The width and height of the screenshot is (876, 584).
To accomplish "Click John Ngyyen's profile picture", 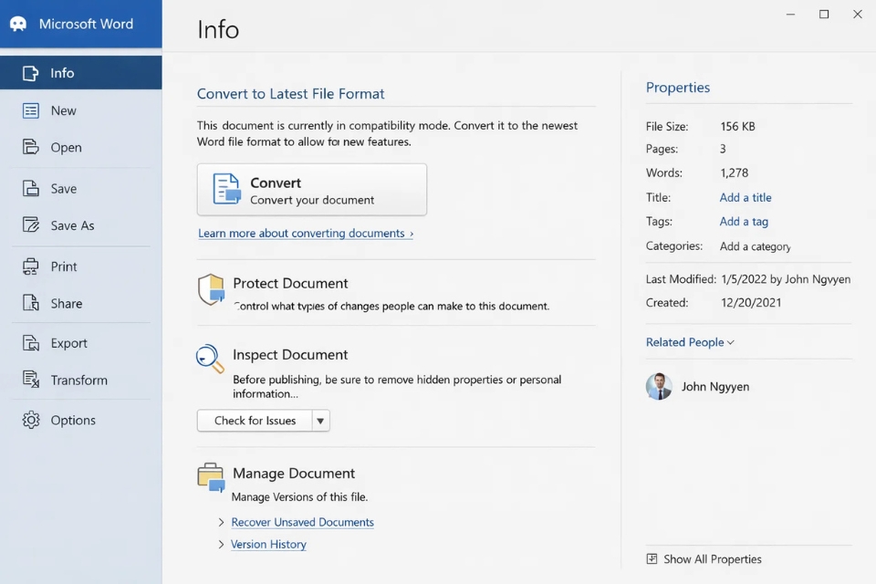I will (x=659, y=387).
